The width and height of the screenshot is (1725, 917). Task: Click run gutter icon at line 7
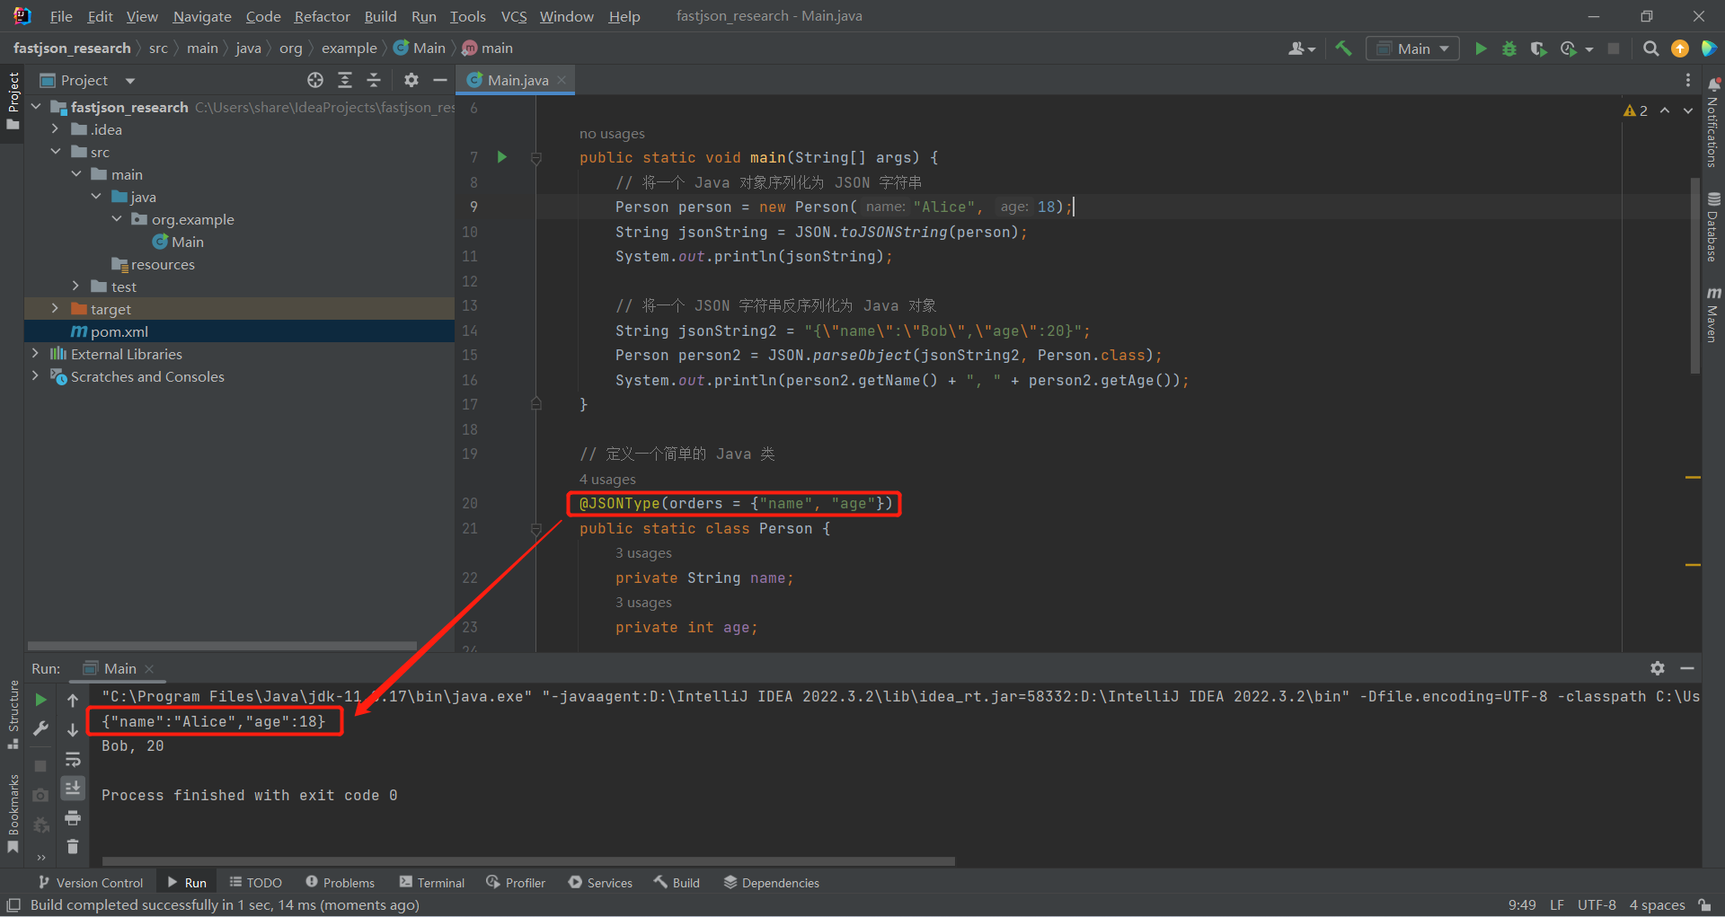point(502,157)
